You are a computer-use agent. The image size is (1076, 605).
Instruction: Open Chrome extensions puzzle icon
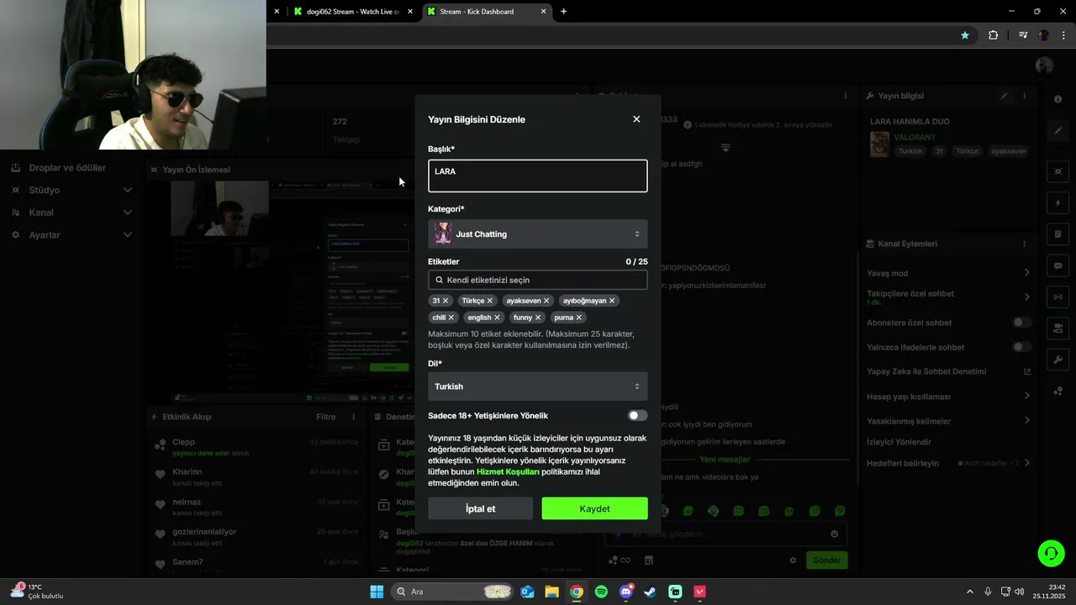point(994,35)
